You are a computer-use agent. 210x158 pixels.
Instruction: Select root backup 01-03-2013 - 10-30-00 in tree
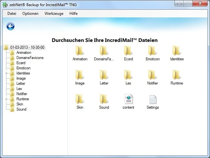tap(27, 47)
